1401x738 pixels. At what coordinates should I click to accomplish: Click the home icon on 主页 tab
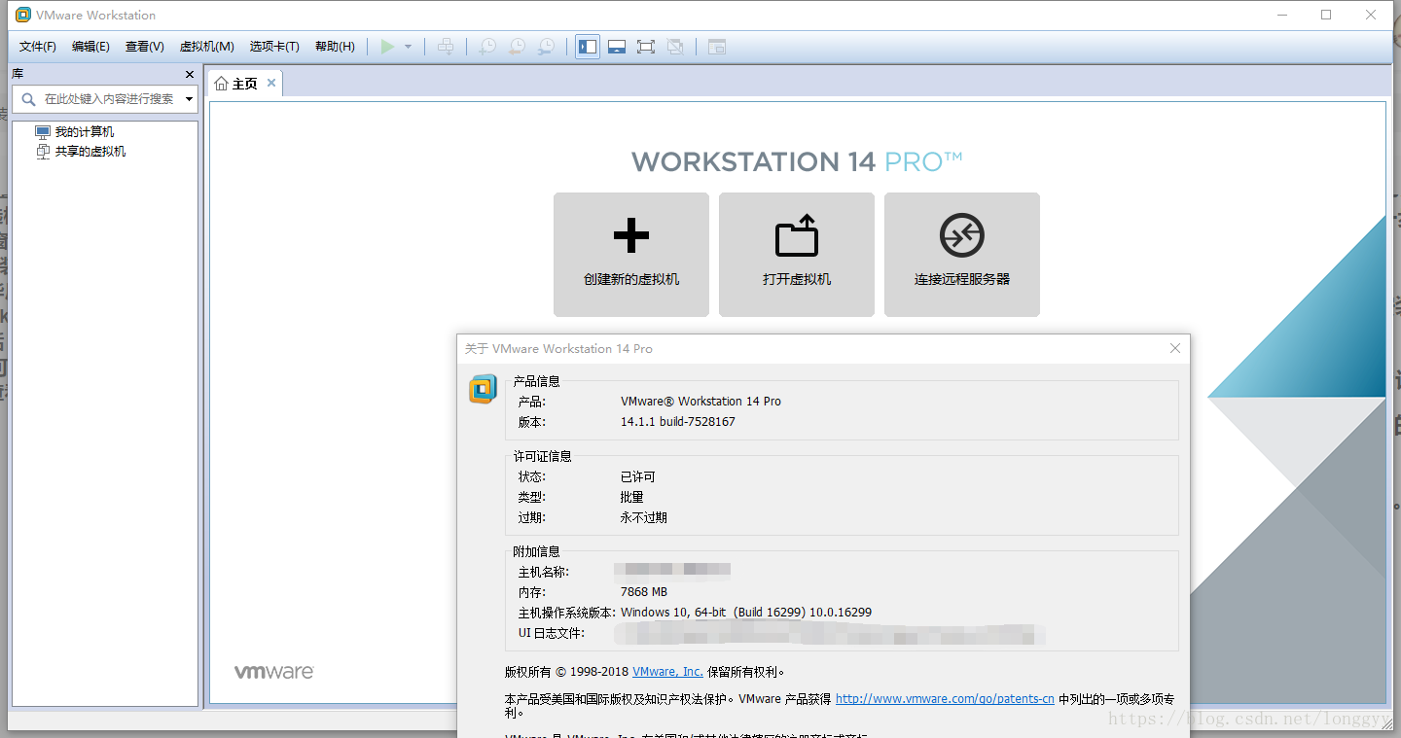point(221,84)
